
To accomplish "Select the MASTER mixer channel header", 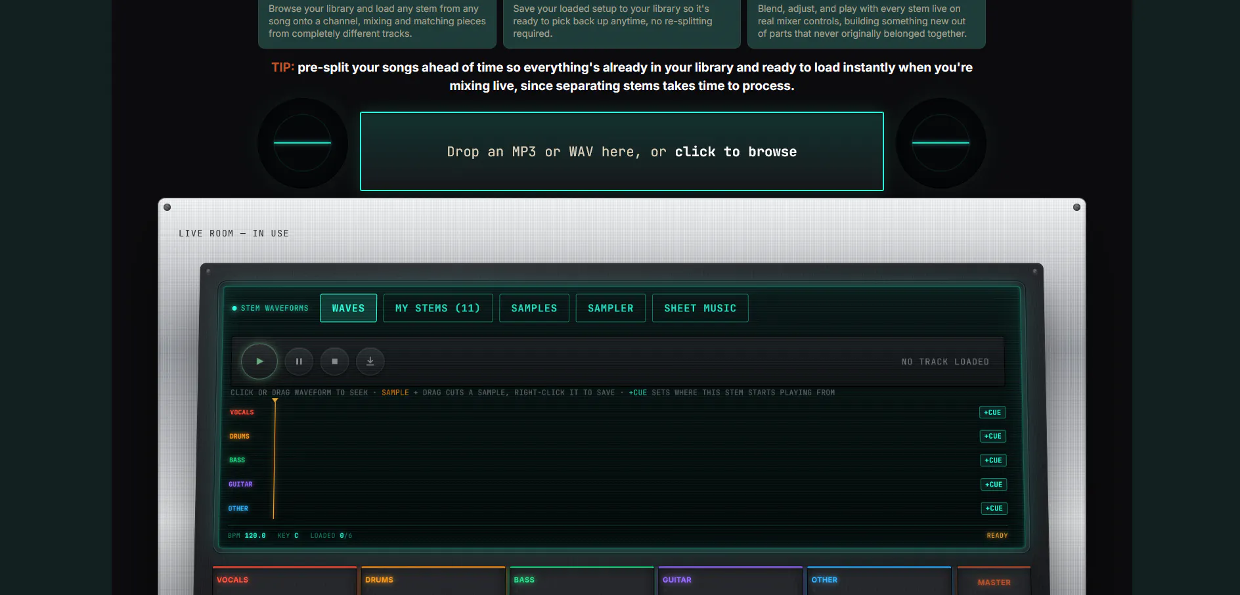I will pos(994,582).
